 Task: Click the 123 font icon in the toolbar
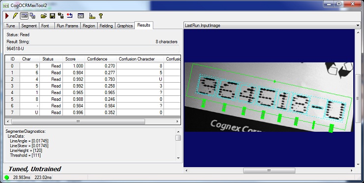click(81, 16)
